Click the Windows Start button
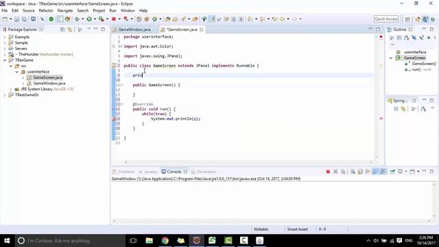The image size is (439, 247). pos(7,241)
